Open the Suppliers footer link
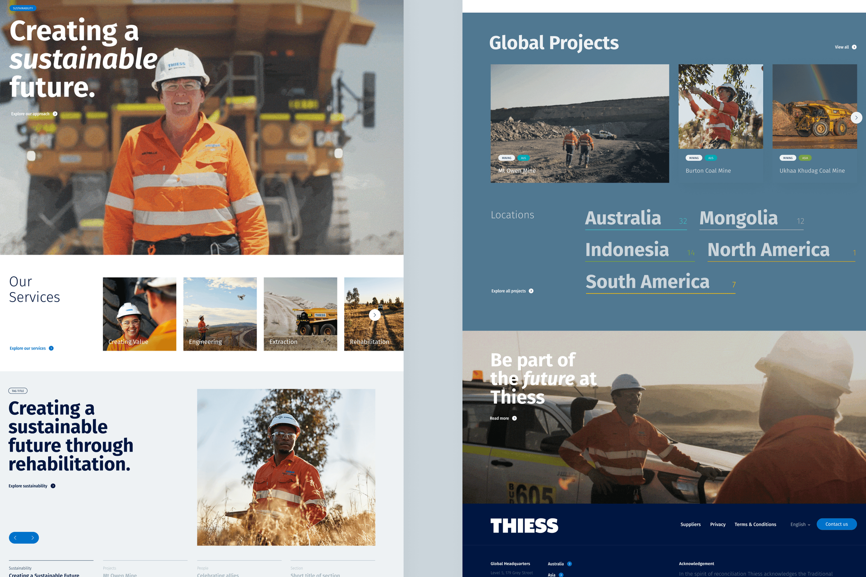866x577 pixels. 690,525
